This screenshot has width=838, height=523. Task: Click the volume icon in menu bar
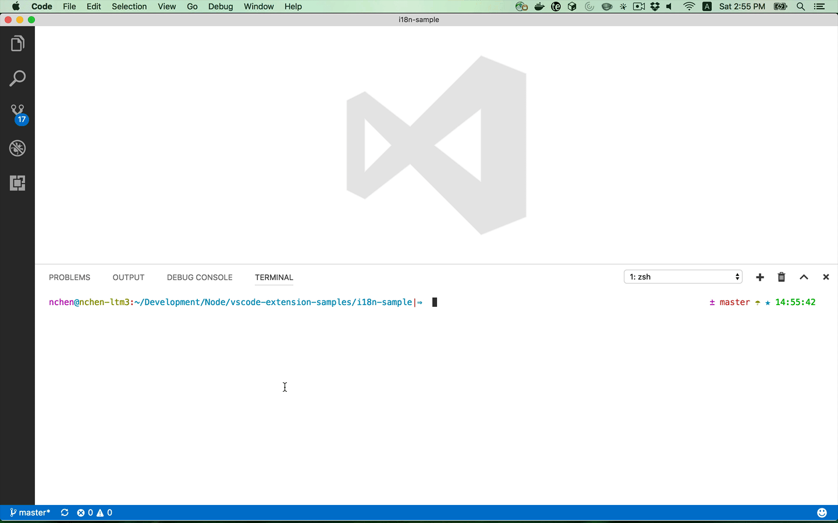click(670, 6)
